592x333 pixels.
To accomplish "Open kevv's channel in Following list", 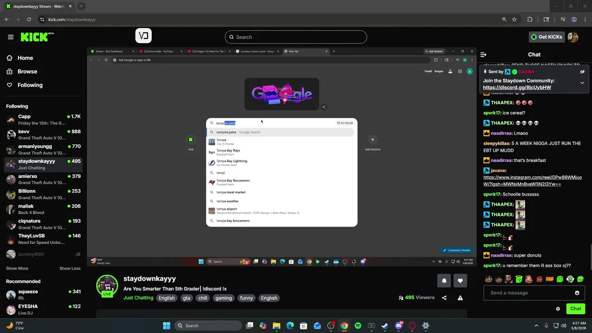I will click(43, 135).
